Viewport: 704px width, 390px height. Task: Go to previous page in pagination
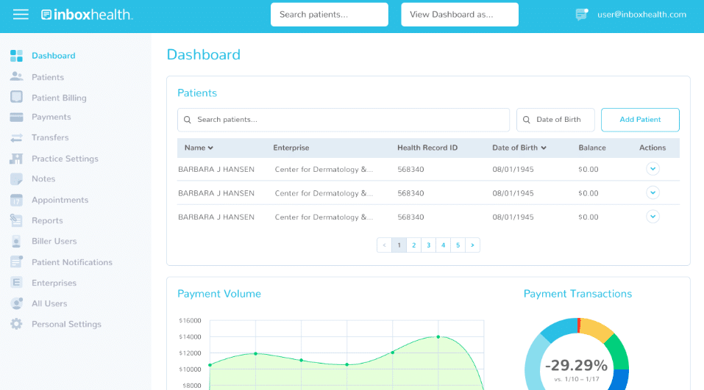tap(384, 245)
